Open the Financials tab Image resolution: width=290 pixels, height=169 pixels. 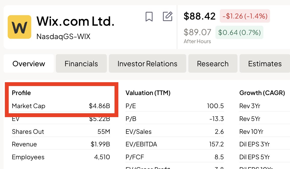(81, 63)
